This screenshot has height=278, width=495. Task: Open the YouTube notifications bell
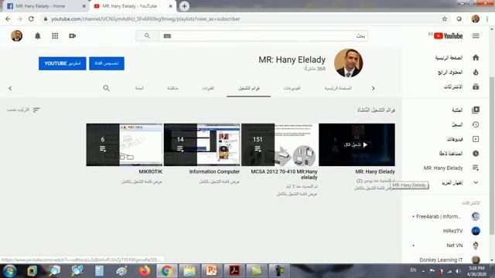[38, 36]
